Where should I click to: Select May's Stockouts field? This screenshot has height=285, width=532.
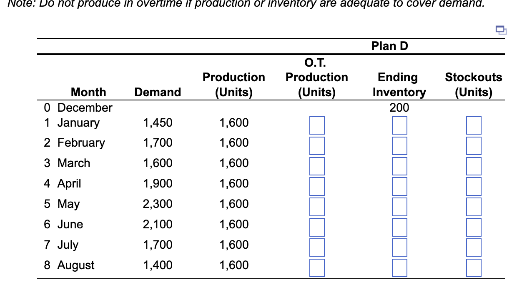point(473,206)
